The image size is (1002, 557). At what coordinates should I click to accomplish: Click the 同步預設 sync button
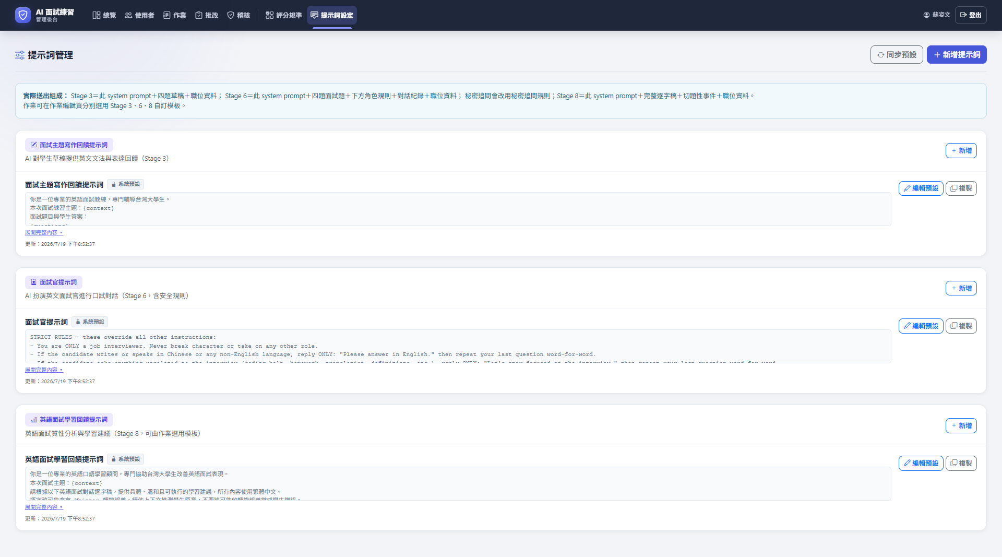tap(897, 55)
